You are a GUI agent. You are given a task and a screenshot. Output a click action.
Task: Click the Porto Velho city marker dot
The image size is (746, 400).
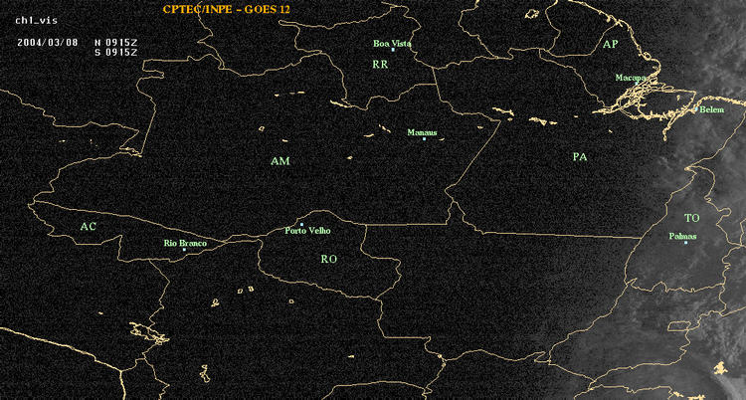pos(301,224)
